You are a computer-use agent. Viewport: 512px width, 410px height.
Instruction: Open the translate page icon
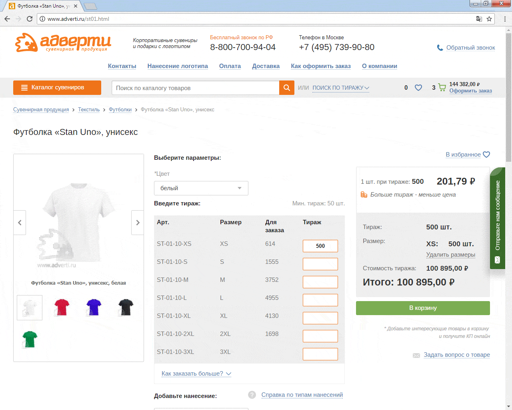click(x=479, y=19)
